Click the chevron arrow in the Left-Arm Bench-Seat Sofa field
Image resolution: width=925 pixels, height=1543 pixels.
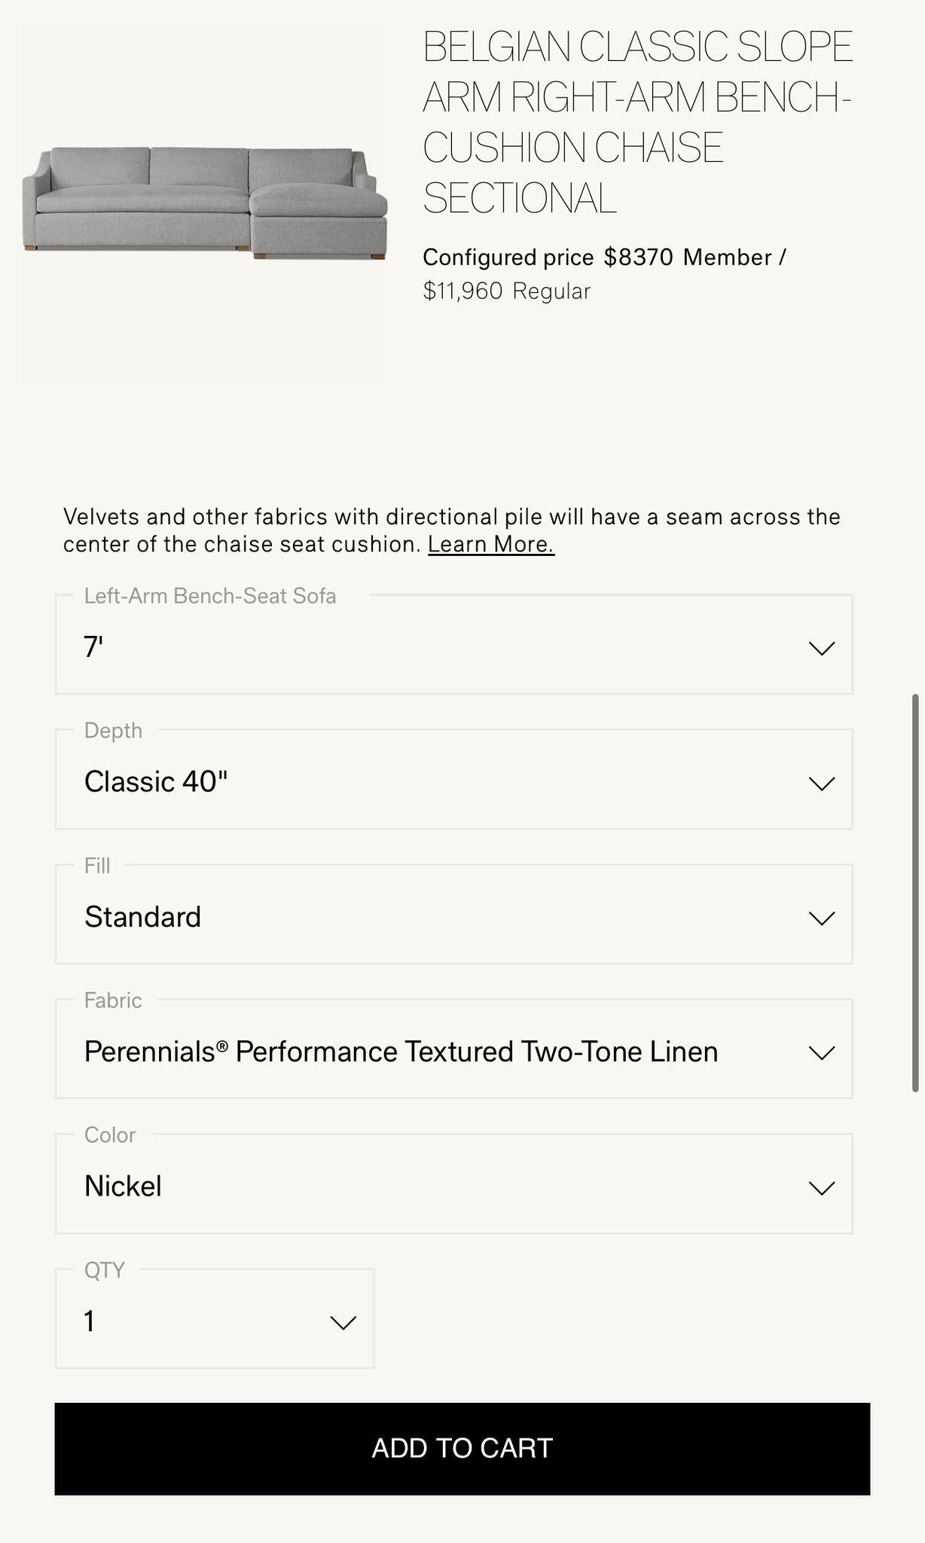(x=821, y=648)
